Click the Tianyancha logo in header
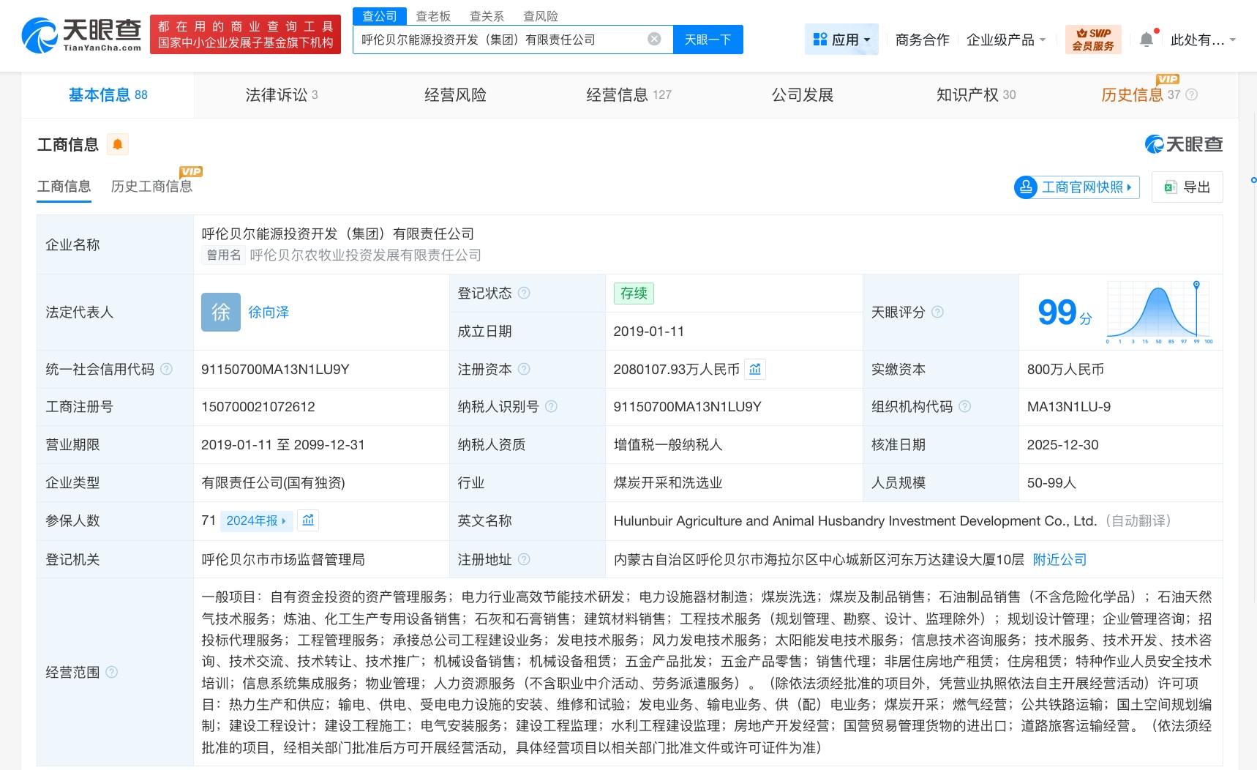The width and height of the screenshot is (1257, 770). pyautogui.click(x=81, y=35)
